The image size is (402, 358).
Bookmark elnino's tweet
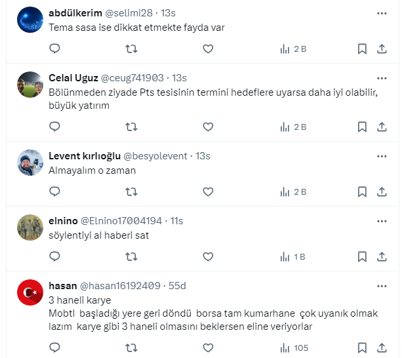pyautogui.click(x=362, y=256)
